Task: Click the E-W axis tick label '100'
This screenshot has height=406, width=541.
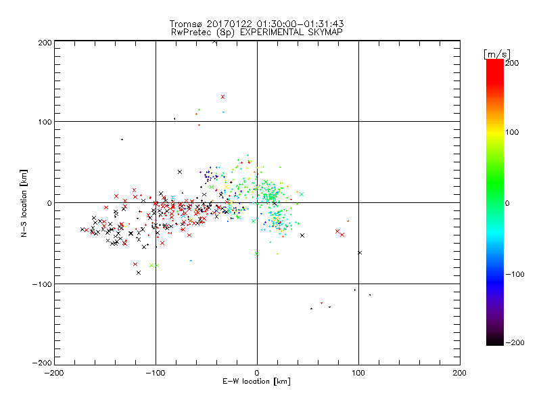Action: (x=358, y=373)
